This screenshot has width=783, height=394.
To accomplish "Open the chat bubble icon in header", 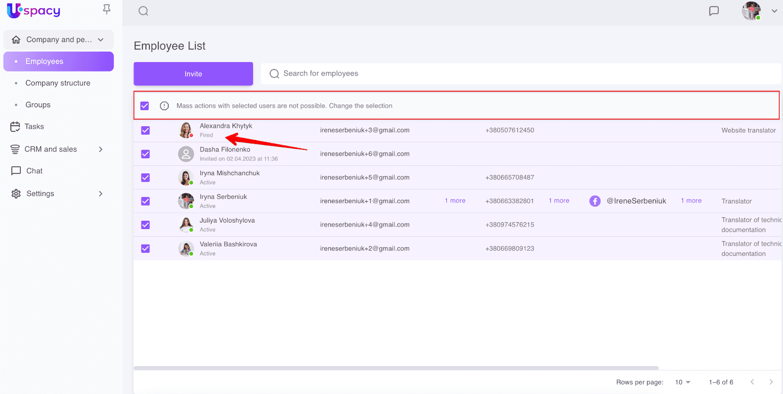I will [714, 11].
